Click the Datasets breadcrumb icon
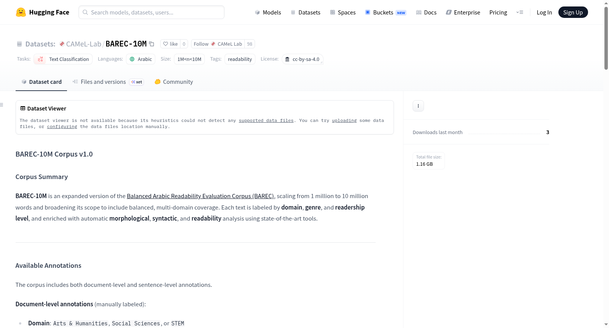The height and width of the screenshot is (328, 609). pos(19,44)
